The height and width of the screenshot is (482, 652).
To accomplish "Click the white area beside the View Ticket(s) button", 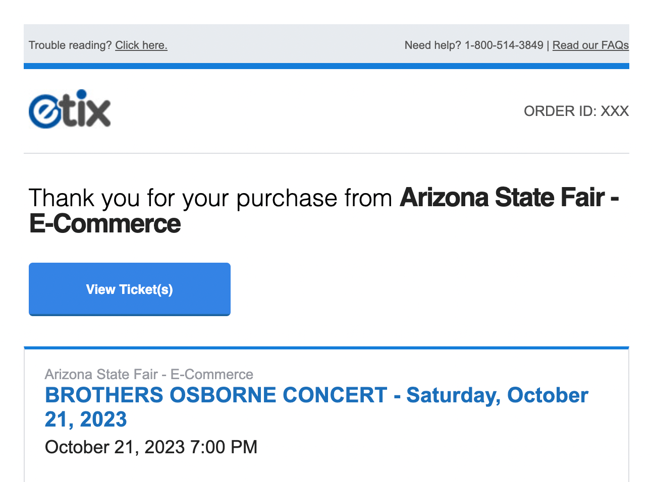I will click(404, 289).
